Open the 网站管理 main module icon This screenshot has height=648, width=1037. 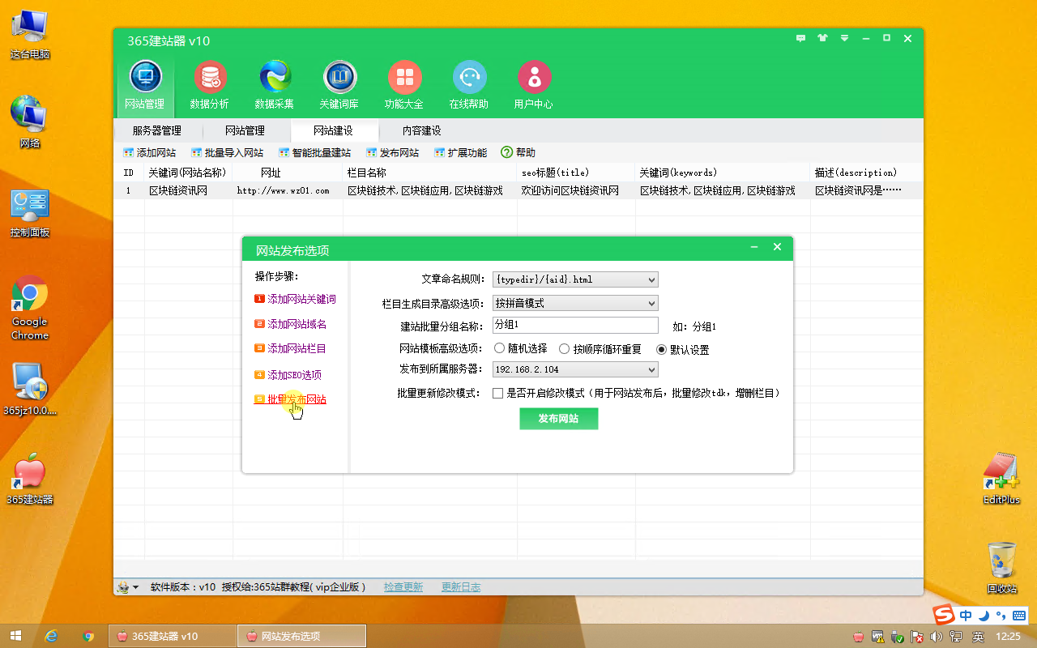[x=145, y=85]
